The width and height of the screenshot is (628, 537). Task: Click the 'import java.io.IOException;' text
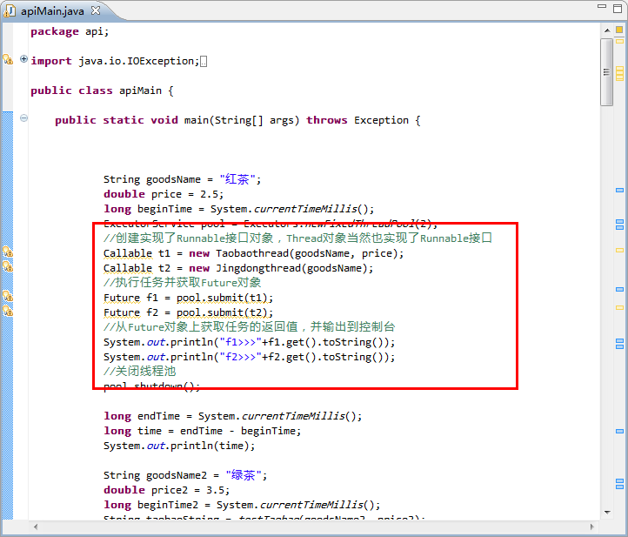pyautogui.click(x=115, y=61)
